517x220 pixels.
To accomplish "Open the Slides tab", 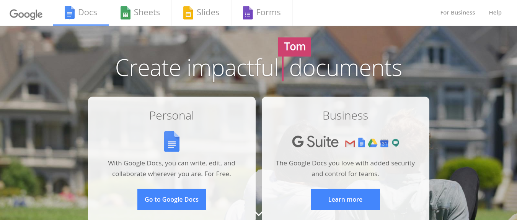I will pyautogui.click(x=208, y=13).
